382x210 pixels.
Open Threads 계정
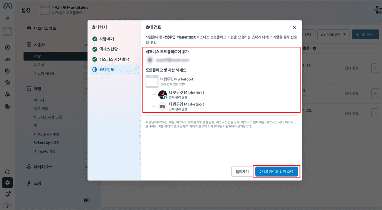(45, 151)
